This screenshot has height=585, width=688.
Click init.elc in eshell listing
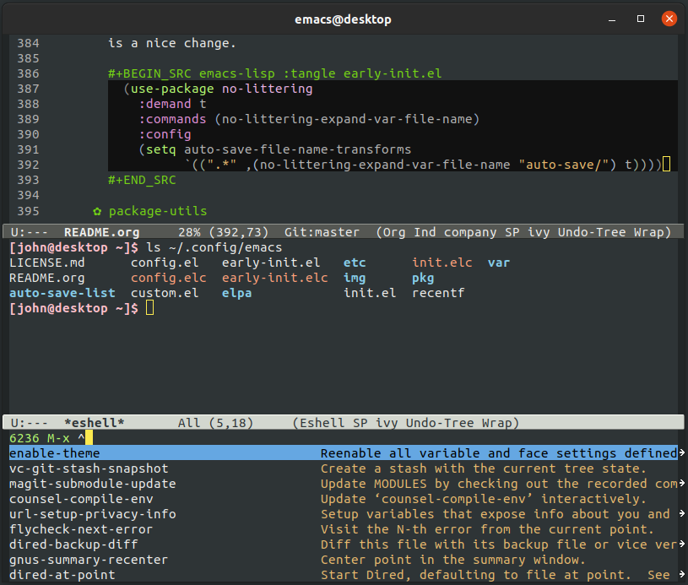[442, 263]
